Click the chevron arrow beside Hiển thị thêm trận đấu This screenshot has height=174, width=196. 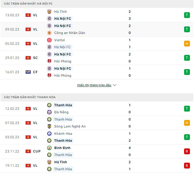(x=115, y=85)
